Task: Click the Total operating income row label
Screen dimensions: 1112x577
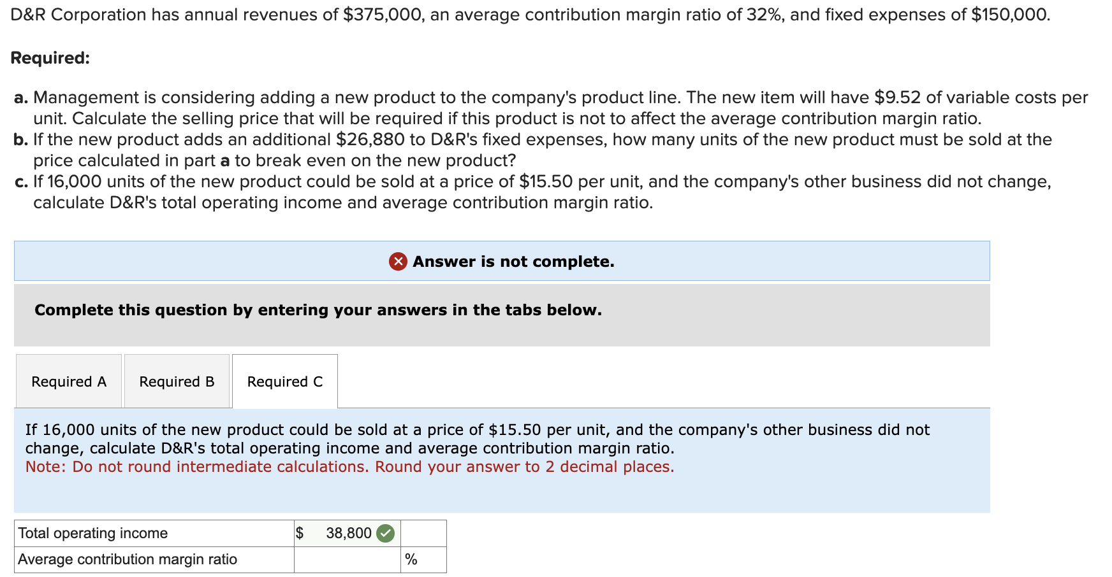Action: click(92, 533)
